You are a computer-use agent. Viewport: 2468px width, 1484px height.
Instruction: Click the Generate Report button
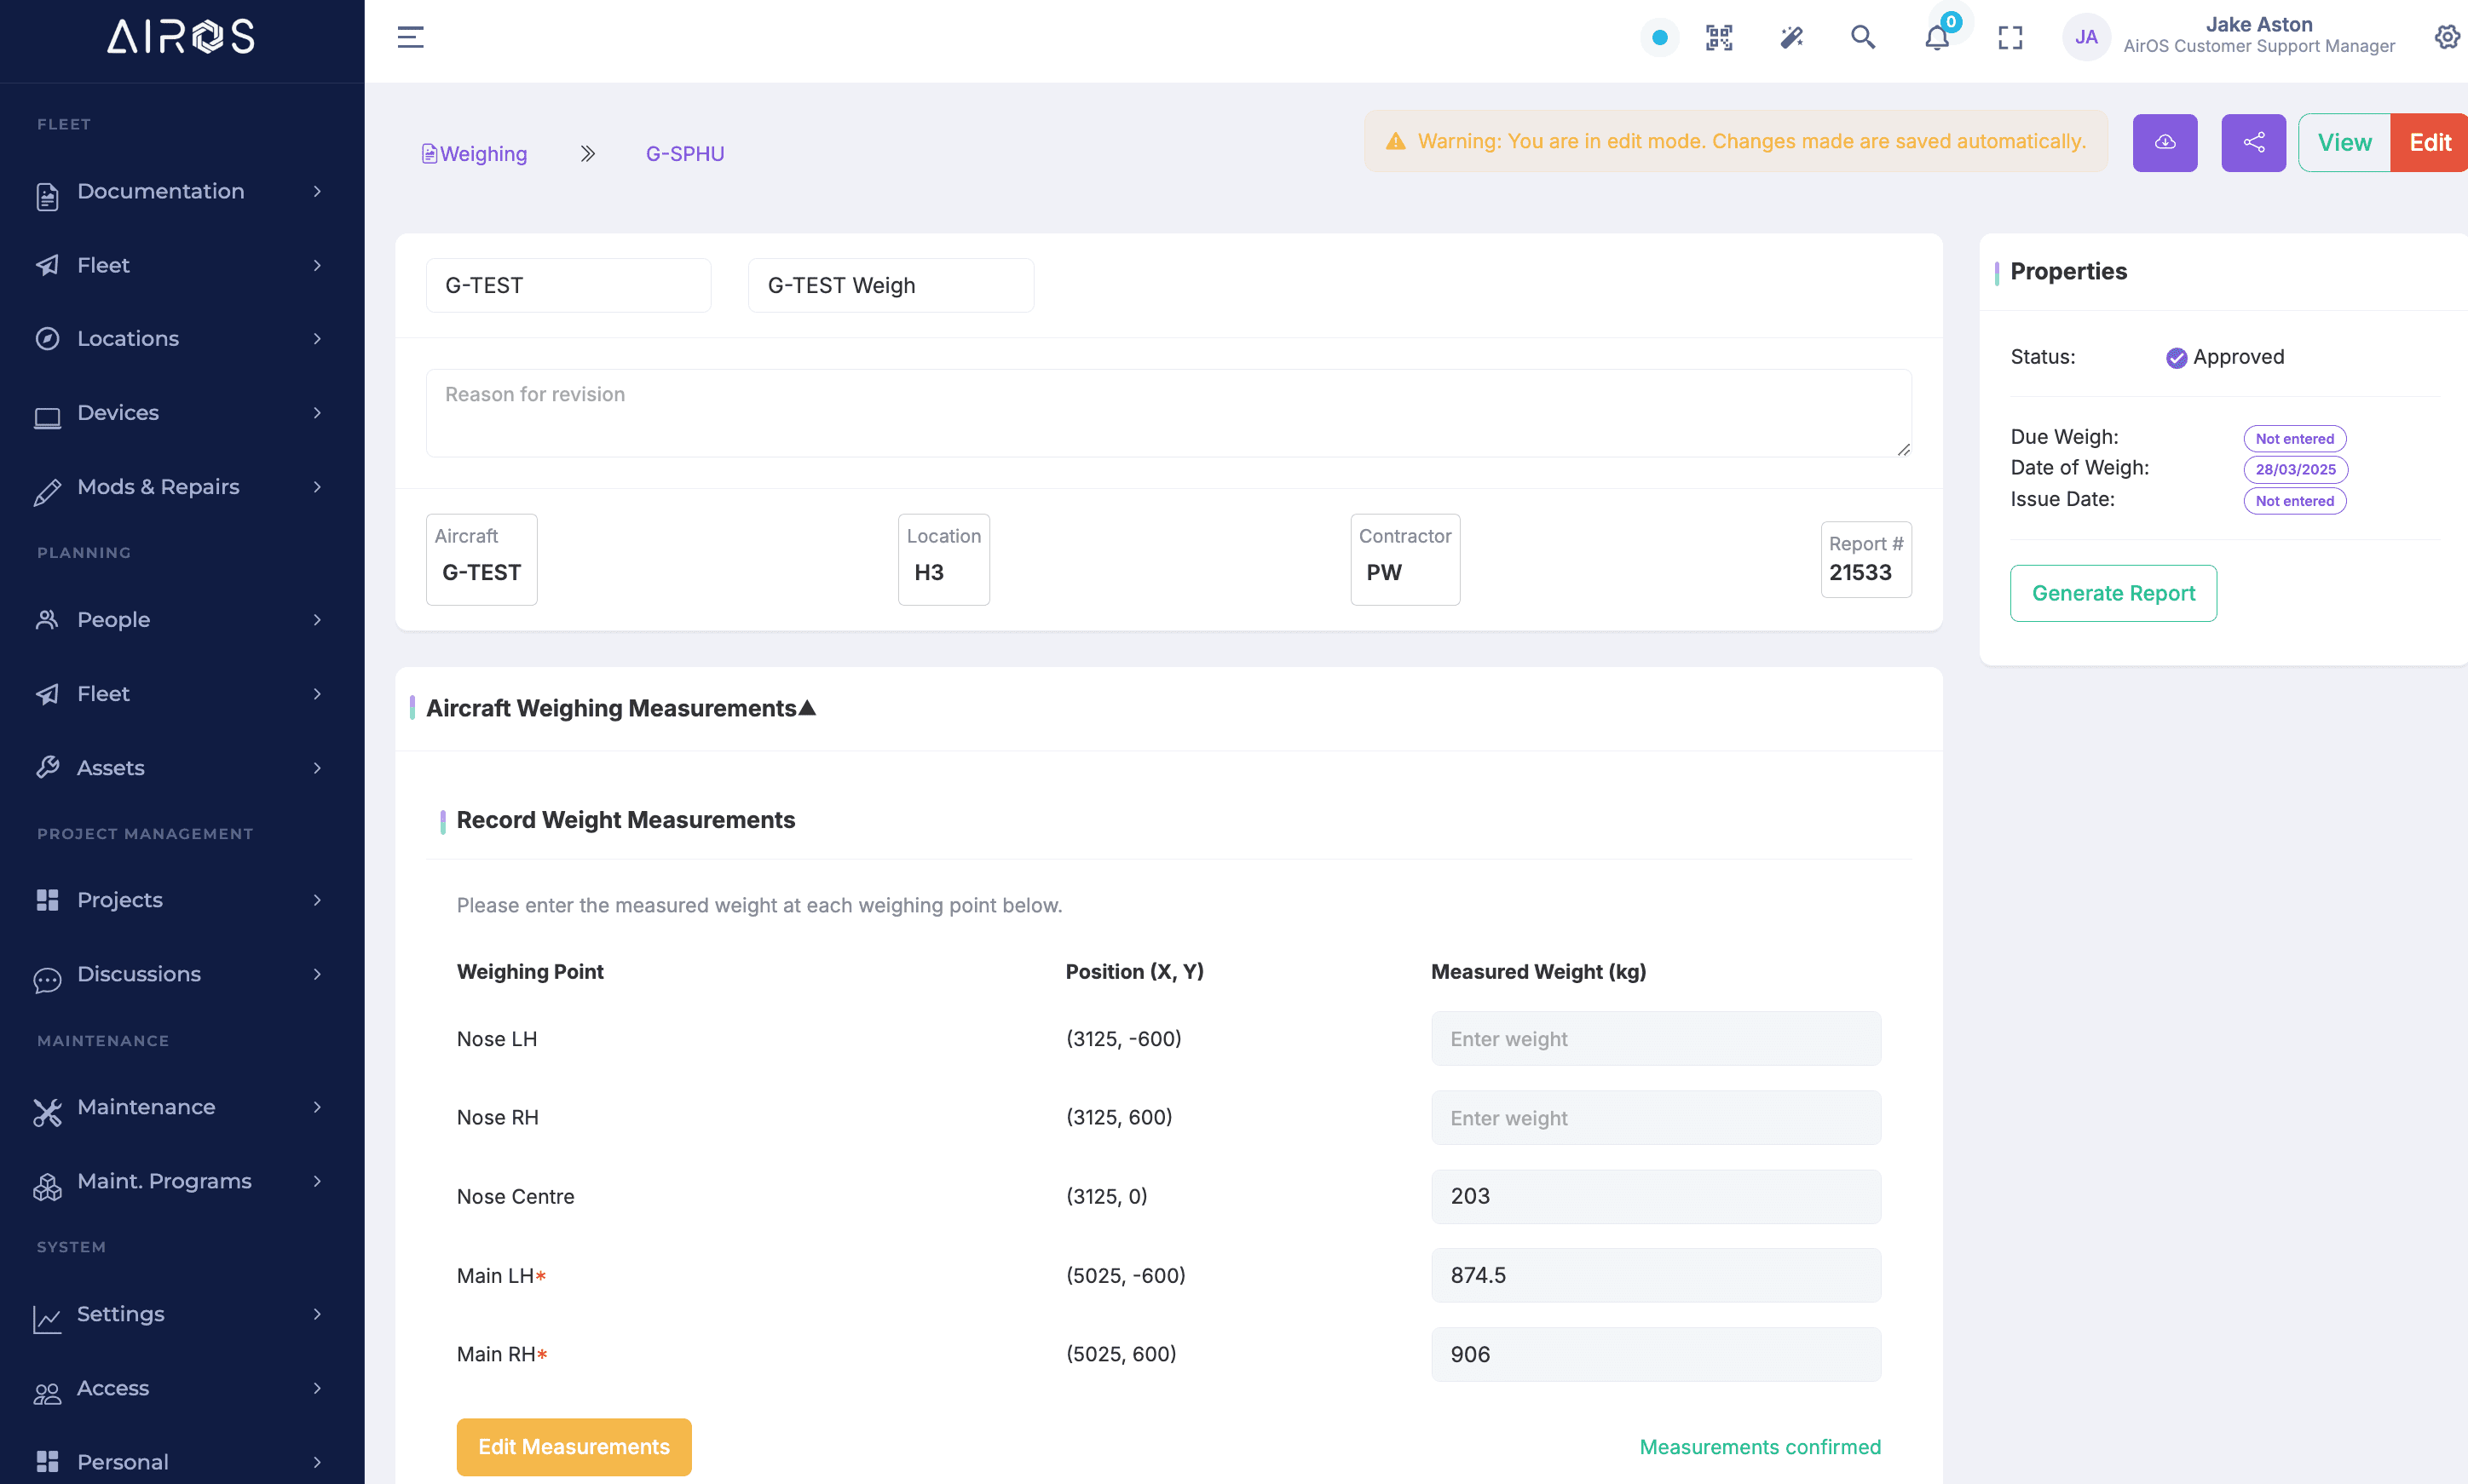coord(2113,593)
